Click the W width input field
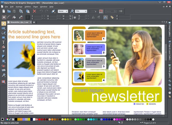 tap(53, 16)
